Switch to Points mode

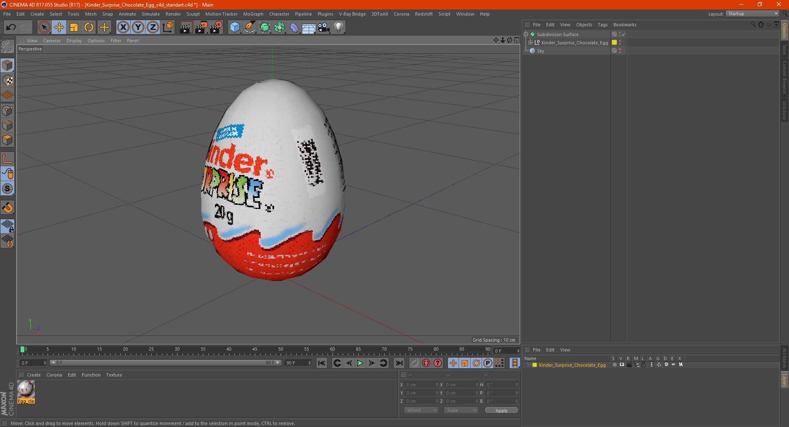[7, 110]
